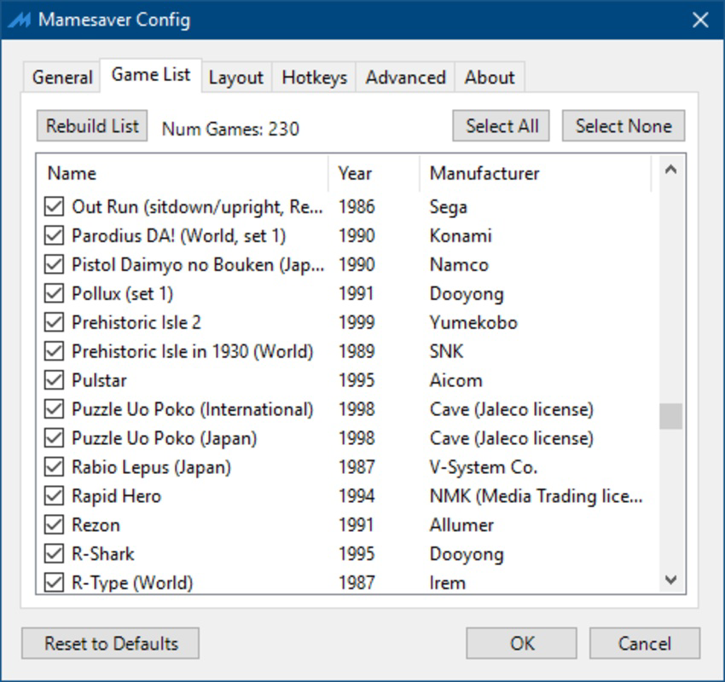Screen dimensions: 725x682
Task: Close the Mamesaver Config window
Action: pyautogui.click(x=700, y=20)
